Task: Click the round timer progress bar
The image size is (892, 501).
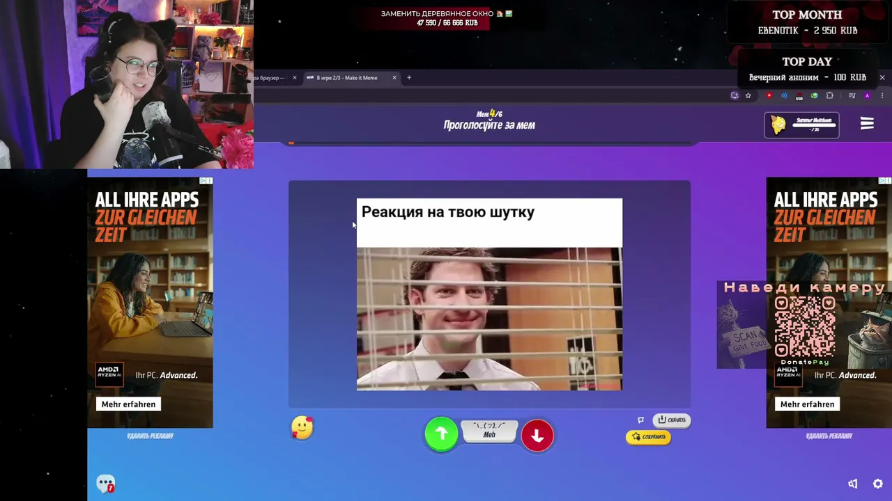Action: (489, 143)
